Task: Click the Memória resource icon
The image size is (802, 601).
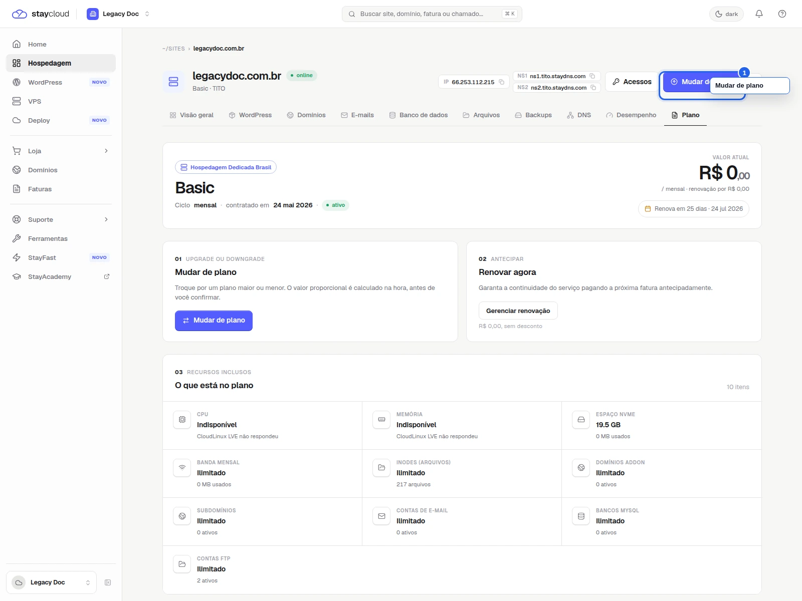Action: point(381,420)
